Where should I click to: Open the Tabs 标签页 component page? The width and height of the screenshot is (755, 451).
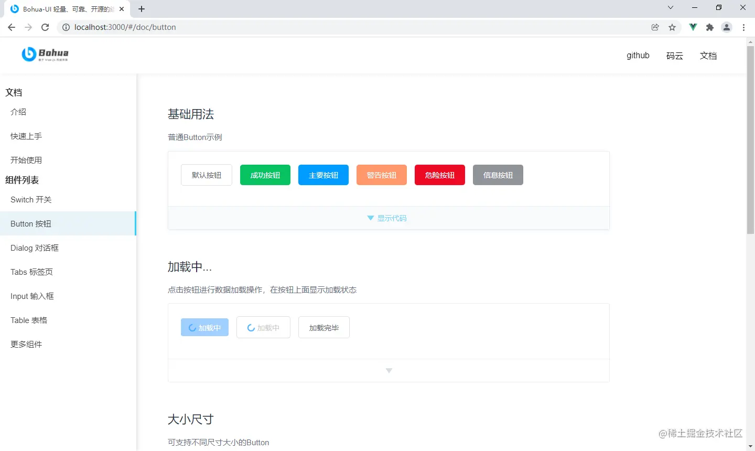68,272
